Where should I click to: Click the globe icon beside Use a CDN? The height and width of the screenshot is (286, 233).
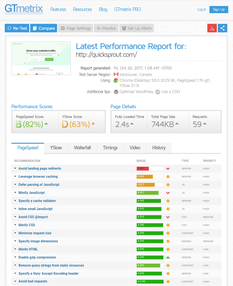[158, 92]
